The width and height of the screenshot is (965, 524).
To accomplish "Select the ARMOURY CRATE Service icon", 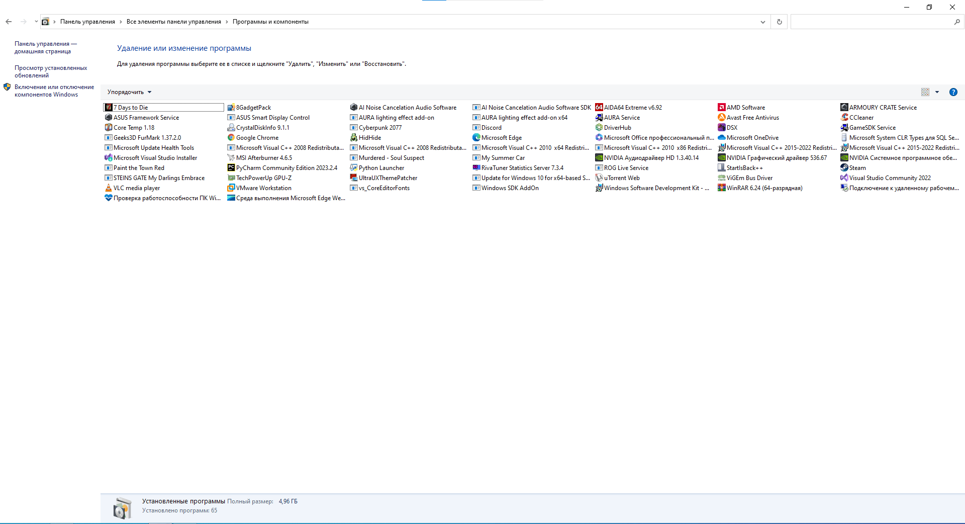I will (x=844, y=107).
